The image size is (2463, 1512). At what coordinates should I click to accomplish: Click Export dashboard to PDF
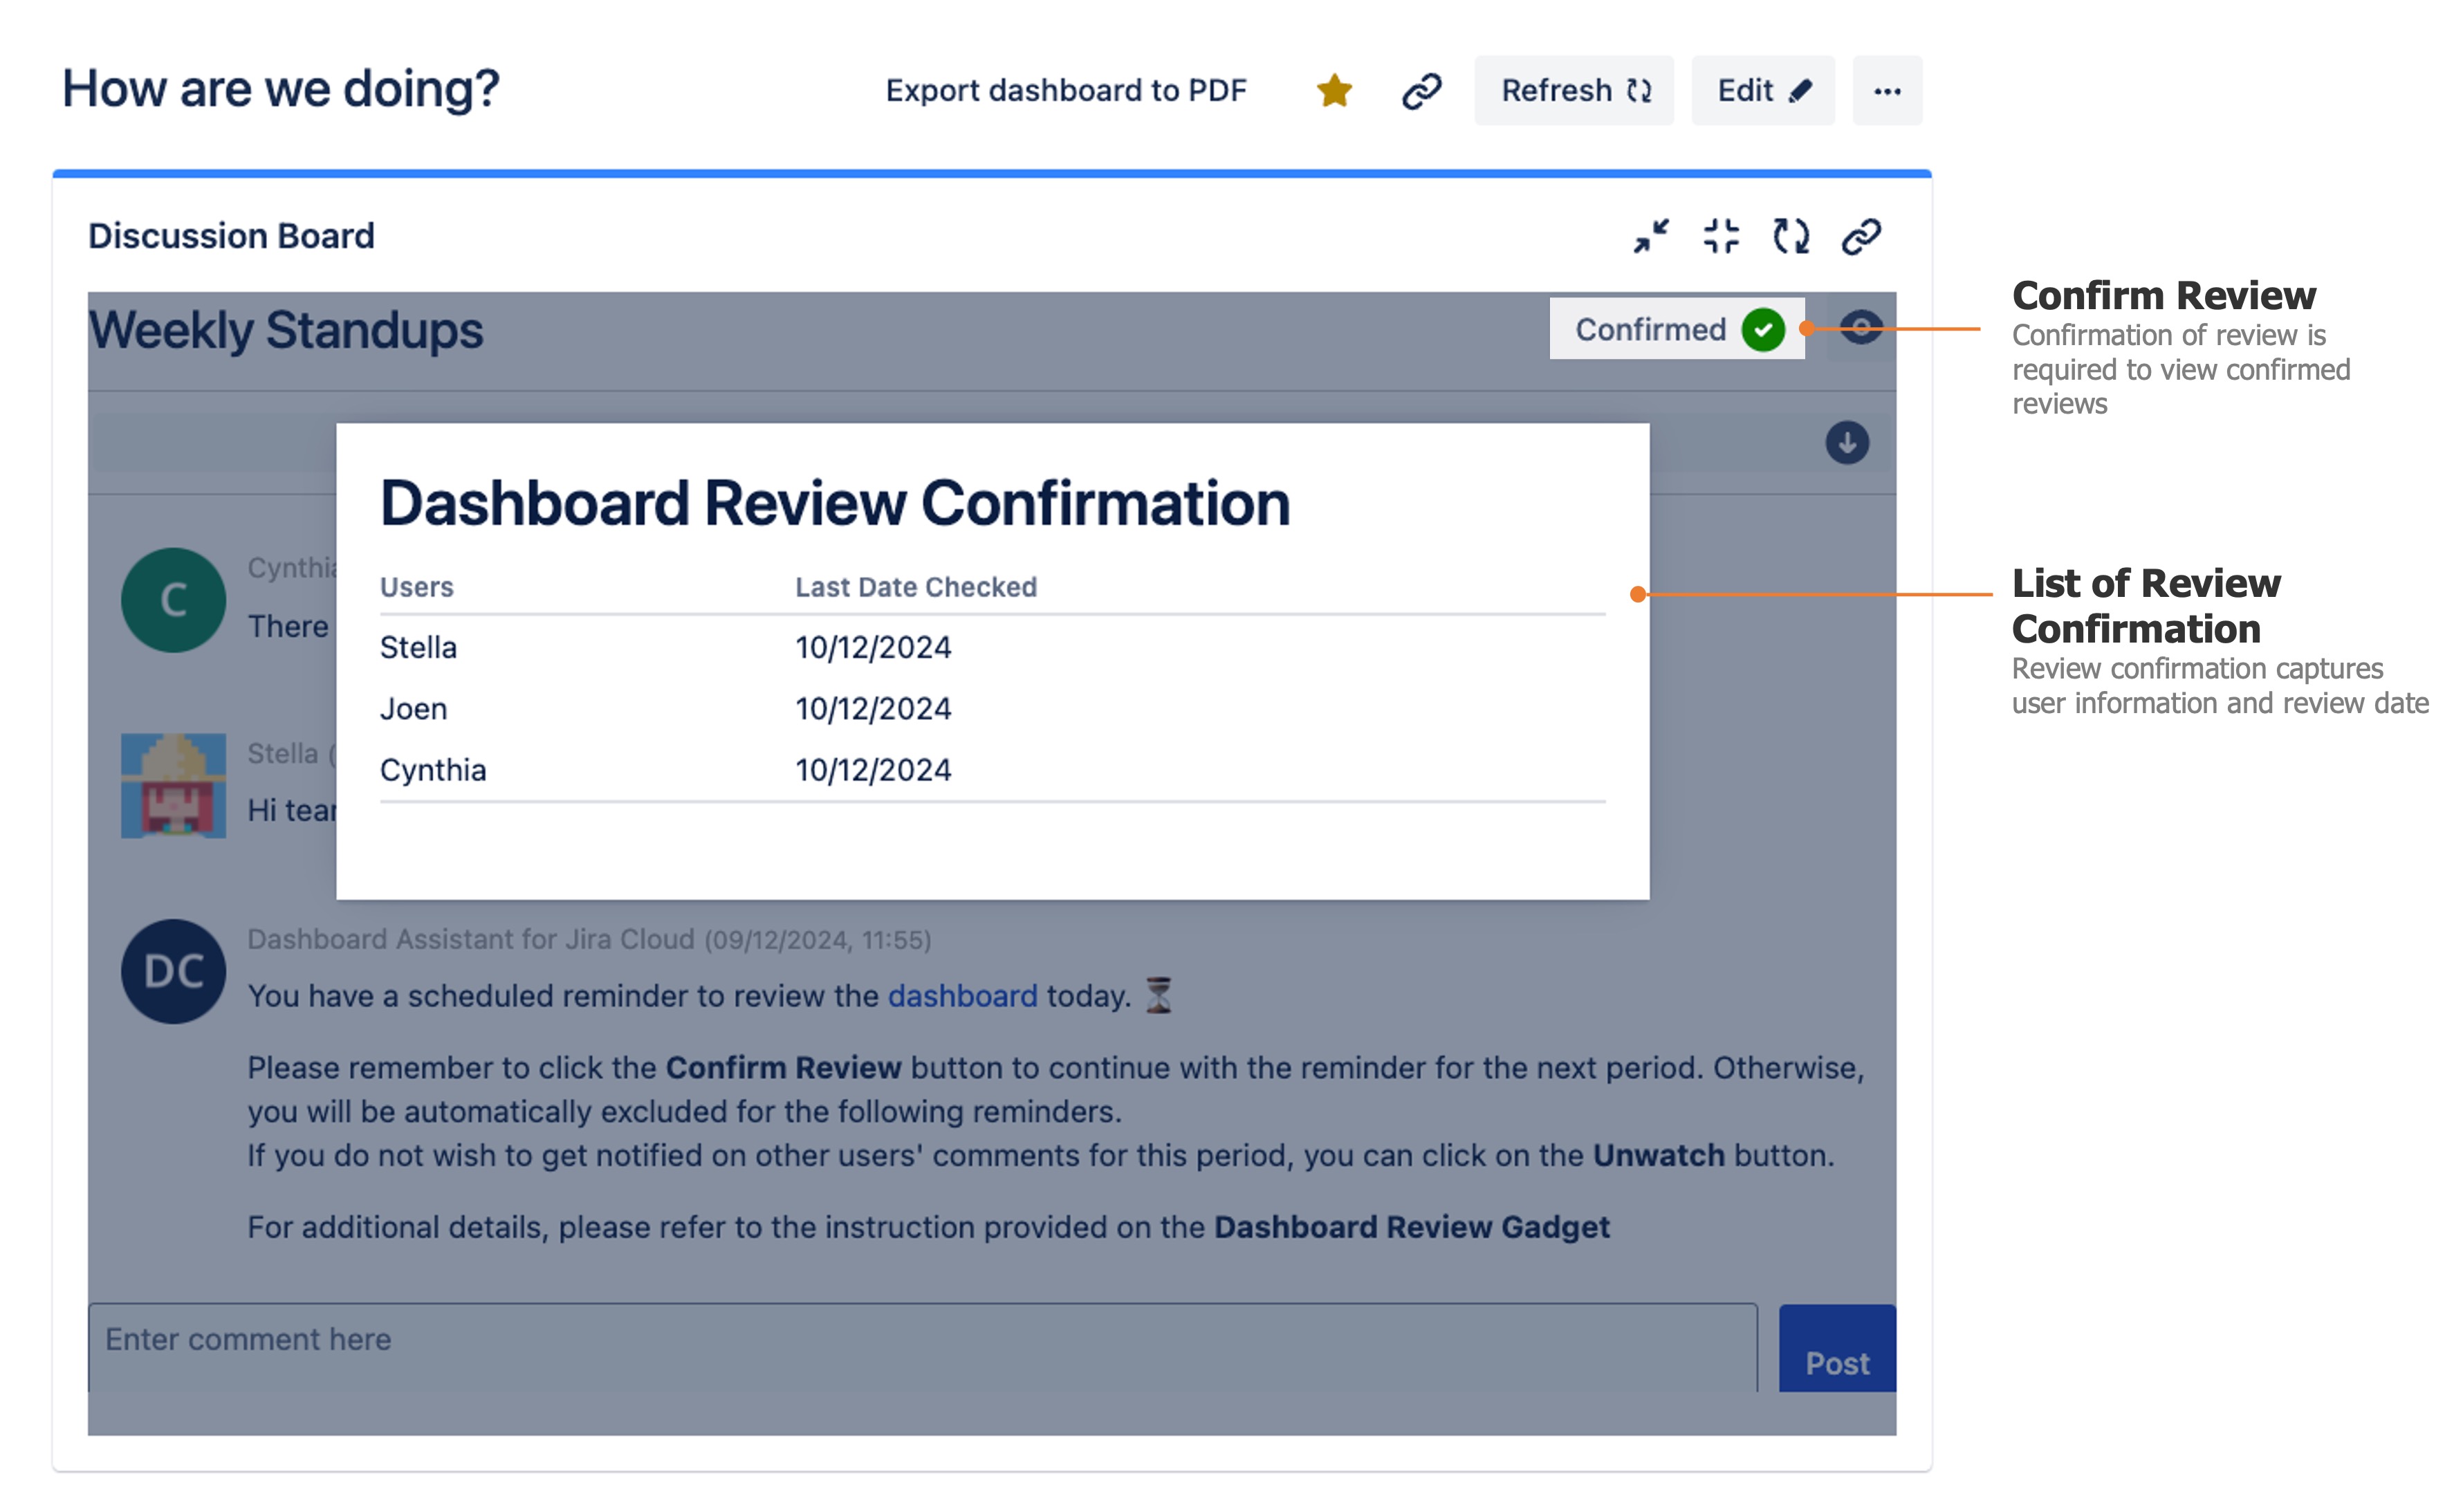coord(1066,91)
